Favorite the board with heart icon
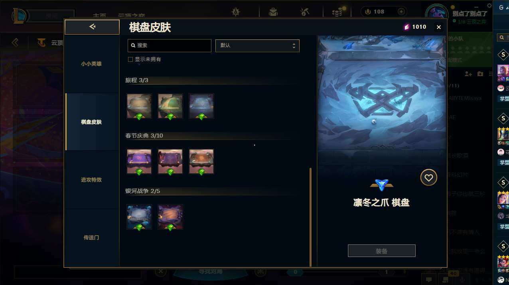Image resolution: width=509 pixels, height=285 pixels. pos(429,178)
